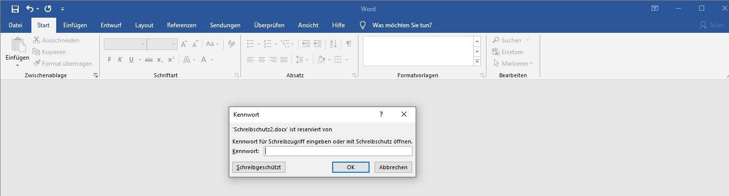This screenshot has width=729, height=196.
Task: Click the Undo arrow in quick access toolbar
Action: (30, 9)
